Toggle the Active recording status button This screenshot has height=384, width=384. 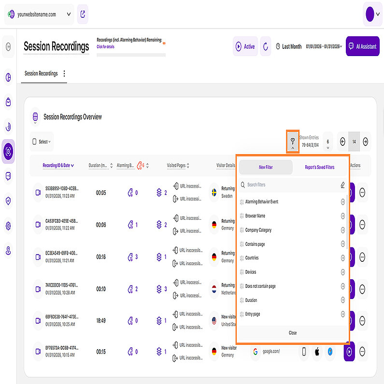pyautogui.click(x=245, y=46)
